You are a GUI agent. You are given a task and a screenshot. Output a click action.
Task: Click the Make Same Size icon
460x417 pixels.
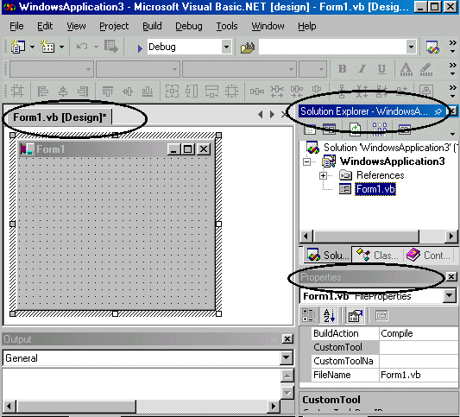pyautogui.click(x=172, y=91)
